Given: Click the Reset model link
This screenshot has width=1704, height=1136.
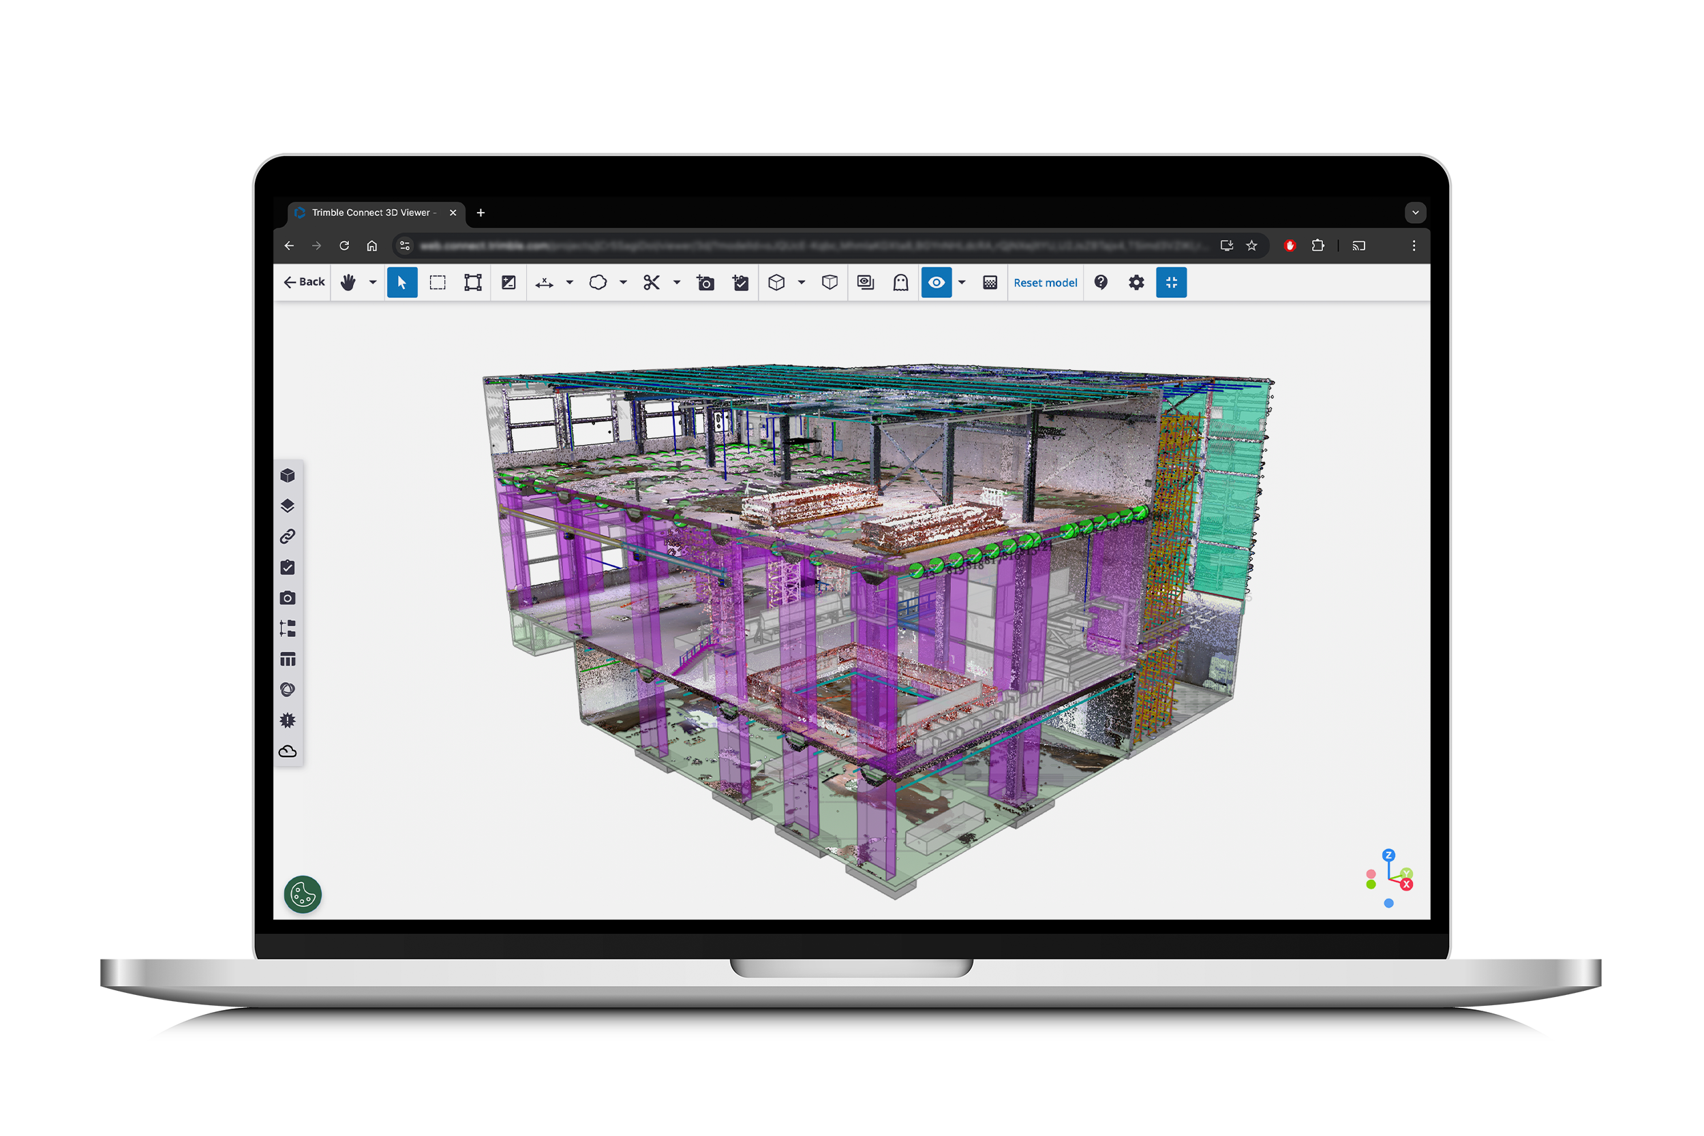Looking at the screenshot, I should [x=1046, y=283].
